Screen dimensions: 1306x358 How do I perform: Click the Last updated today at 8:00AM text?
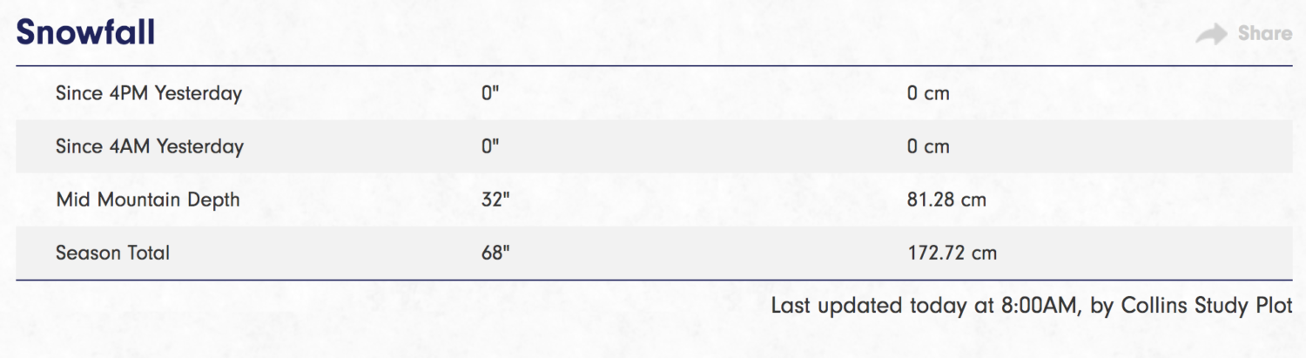coord(924,306)
